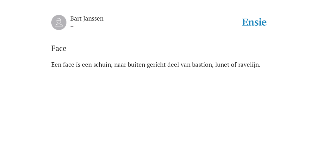Click the horizontal divider below the header
Viewport: 324px width, 162px height.
[x=162, y=36]
